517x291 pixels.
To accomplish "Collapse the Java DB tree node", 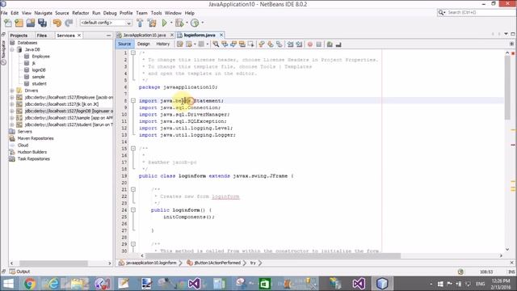I will click(x=12, y=49).
